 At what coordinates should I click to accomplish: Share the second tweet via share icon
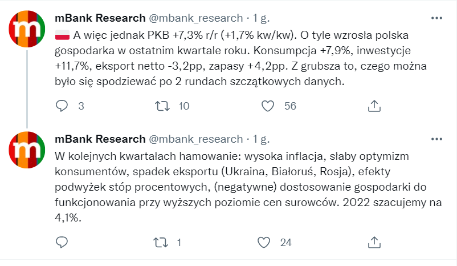(374, 242)
